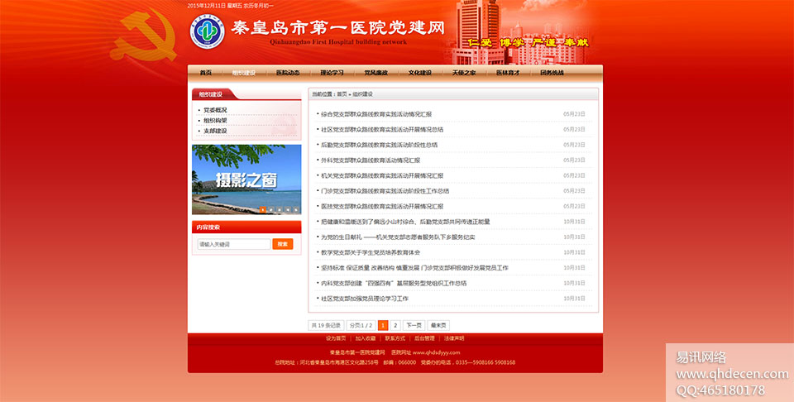
Task: Click the 分页:1 / 2 page indicator
Action: pos(361,326)
